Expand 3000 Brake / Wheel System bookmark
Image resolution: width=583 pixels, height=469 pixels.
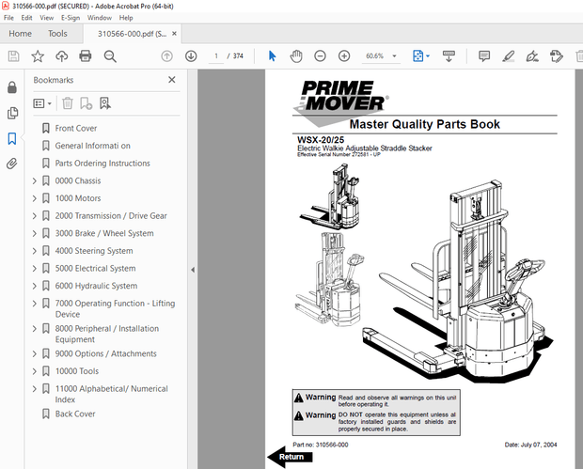35,233
